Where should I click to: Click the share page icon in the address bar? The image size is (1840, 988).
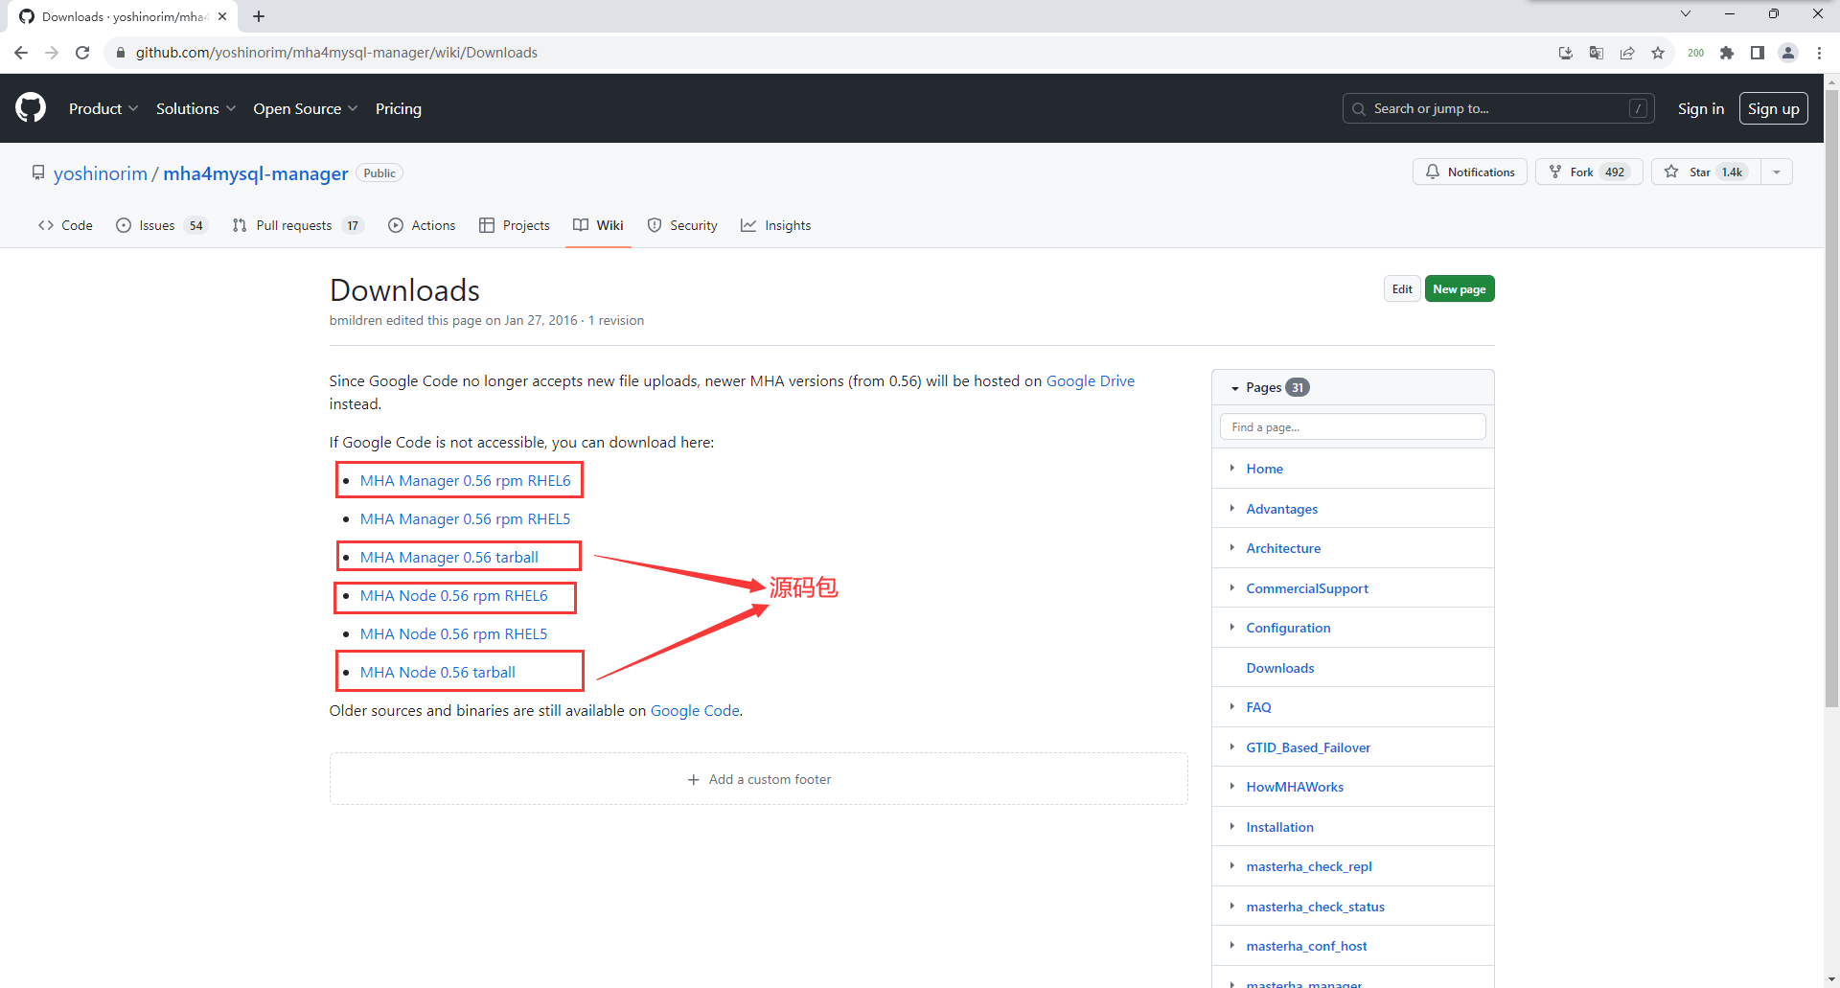pos(1627,53)
